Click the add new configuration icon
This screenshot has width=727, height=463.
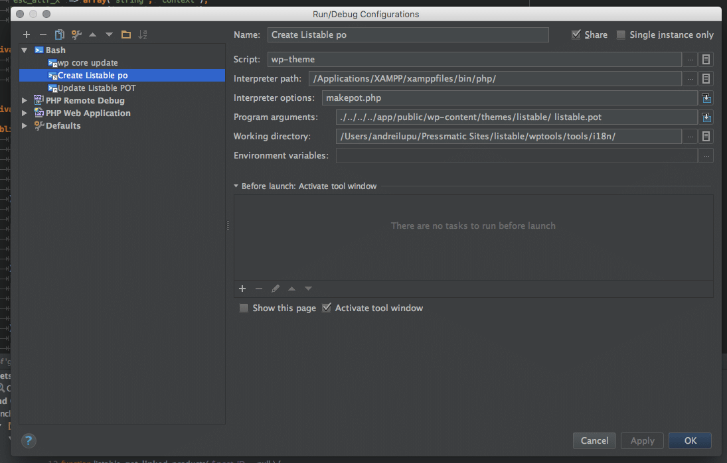pyautogui.click(x=27, y=34)
